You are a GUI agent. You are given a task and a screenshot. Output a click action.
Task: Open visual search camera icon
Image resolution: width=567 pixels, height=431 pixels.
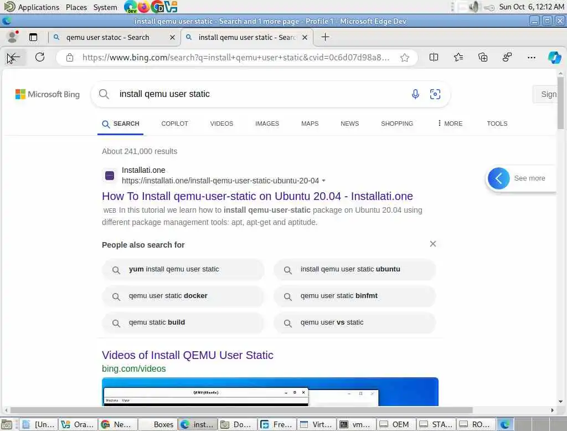[x=435, y=94]
